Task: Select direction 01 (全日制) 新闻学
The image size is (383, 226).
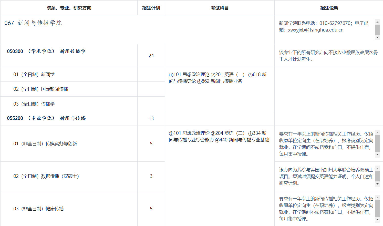Action: click(x=34, y=74)
